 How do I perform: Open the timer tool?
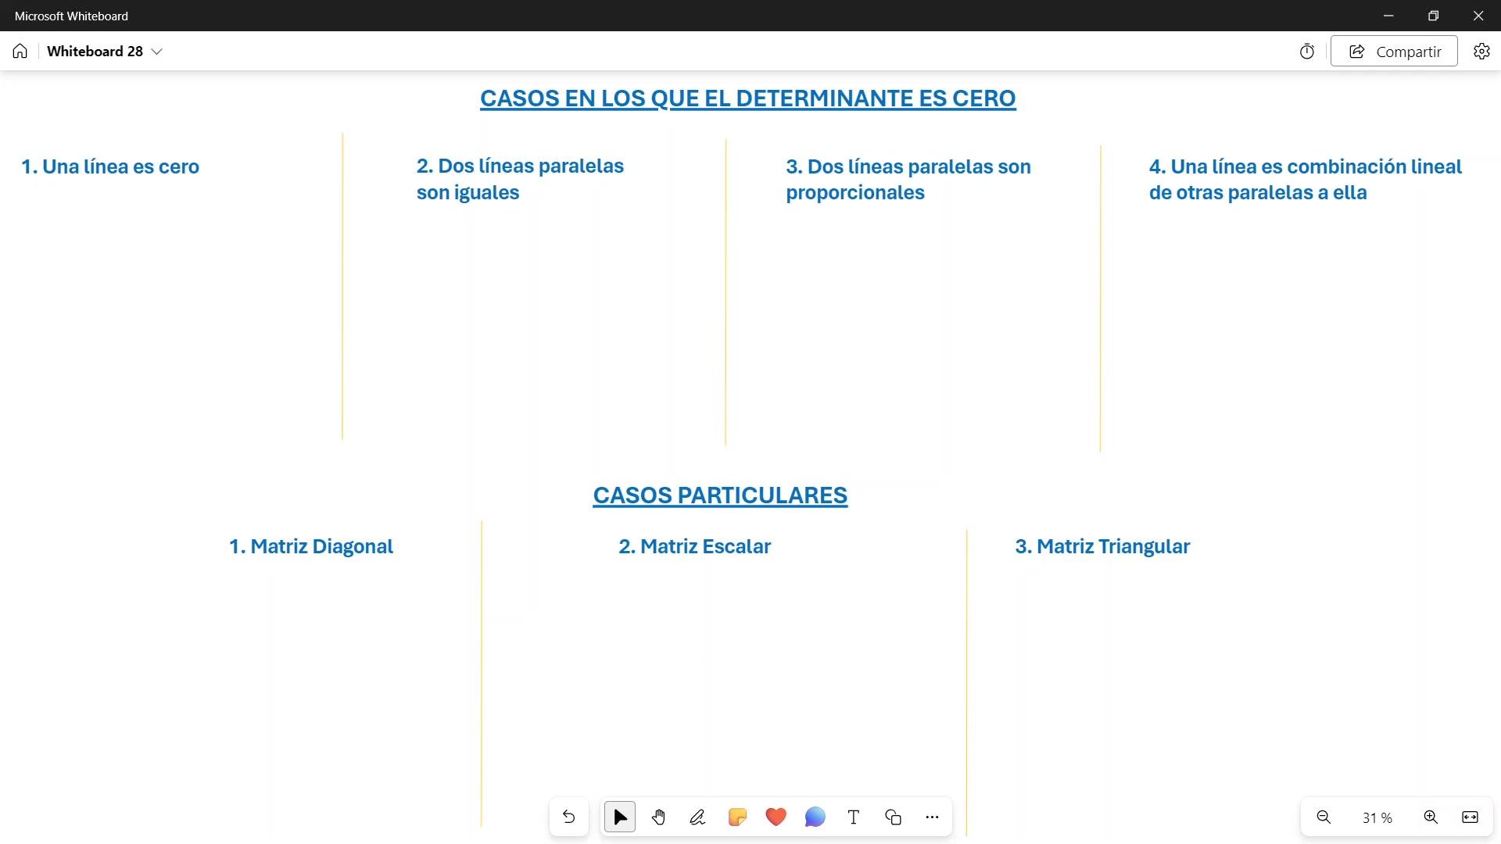pos(1307,52)
